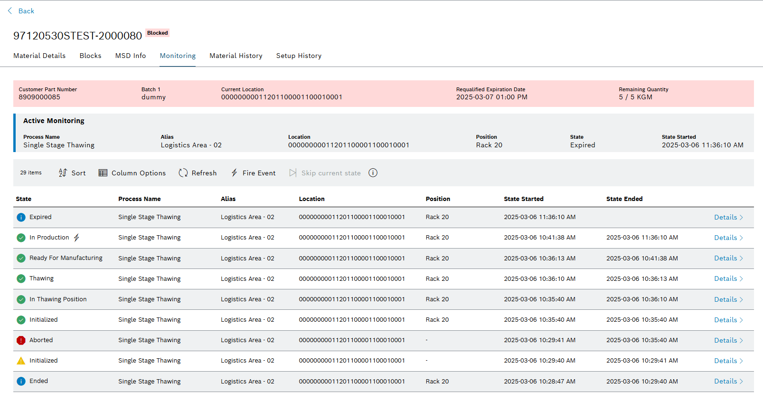
Task: Click Active Monitoring position Rack 20
Action: pos(489,145)
